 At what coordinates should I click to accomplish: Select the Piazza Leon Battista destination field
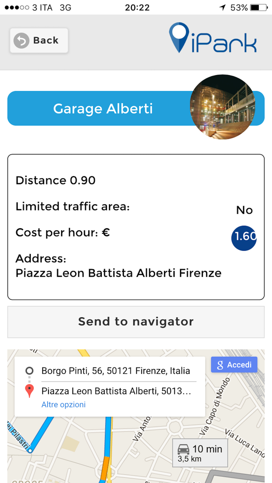coord(116,391)
